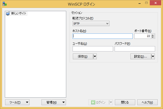This screenshot has height=109, width=163.
Task: Open the ツール menu button
Action: click(17, 102)
